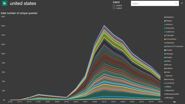This screenshot has height=104, width=185.
Task: Click the Delaware legend entry
Action: point(169,43)
